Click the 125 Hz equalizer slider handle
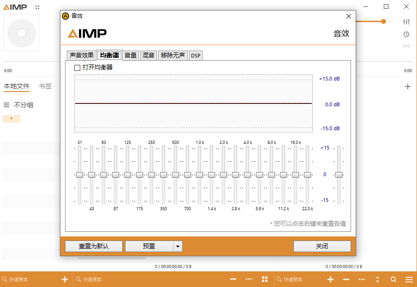This screenshot has height=287, width=417. point(127,174)
